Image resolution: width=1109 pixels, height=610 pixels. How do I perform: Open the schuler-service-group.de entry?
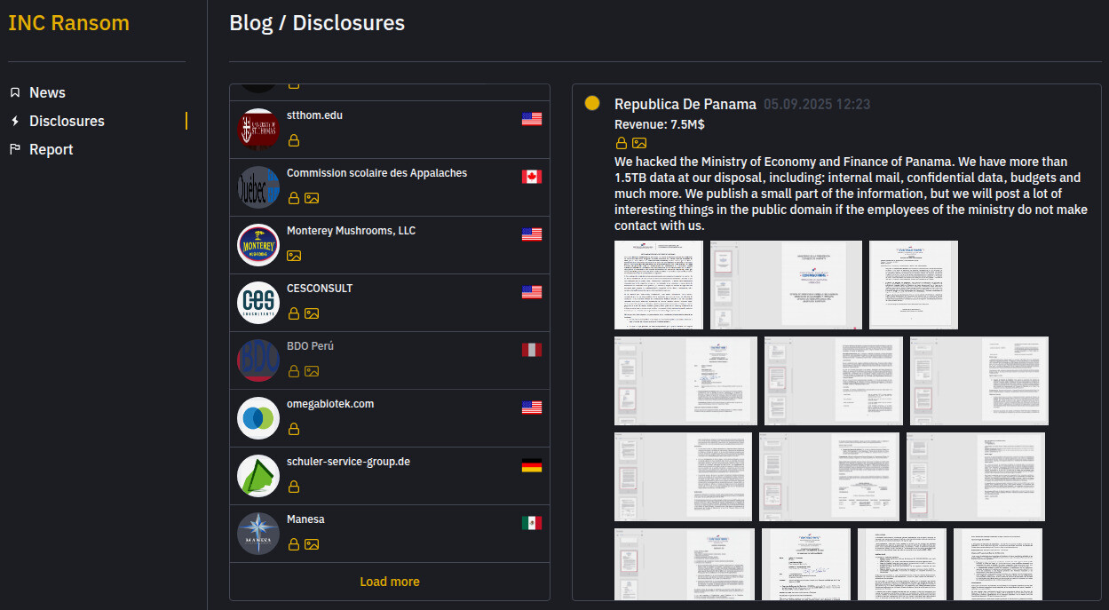click(x=390, y=476)
